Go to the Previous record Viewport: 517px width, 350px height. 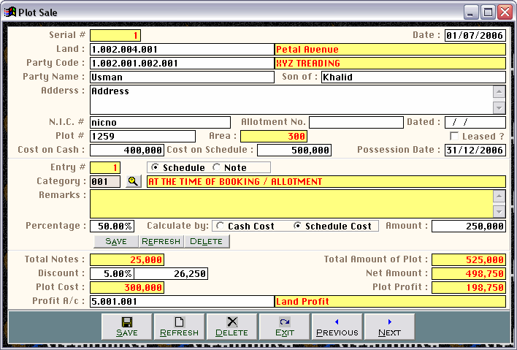point(337,327)
